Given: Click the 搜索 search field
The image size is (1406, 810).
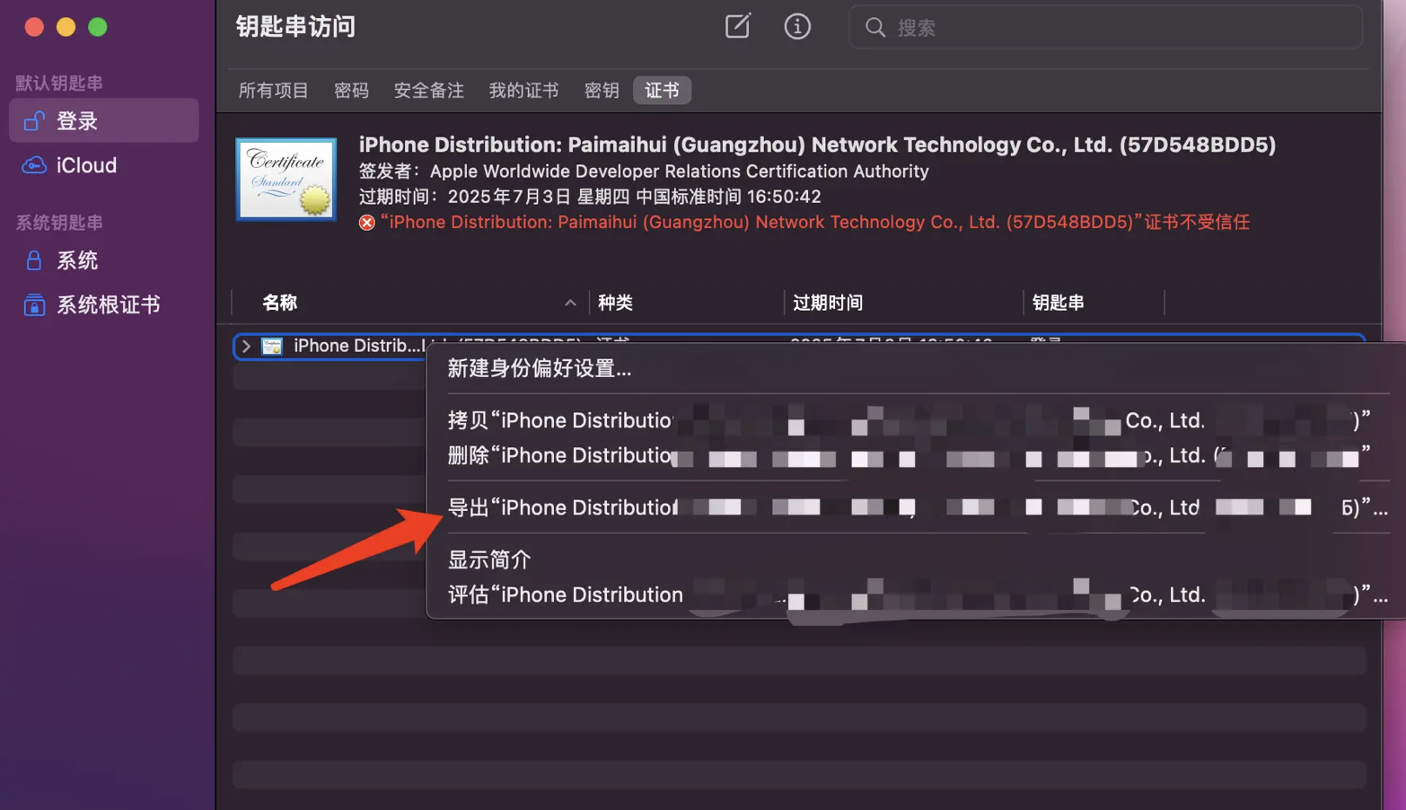Looking at the screenshot, I should [x=1105, y=28].
